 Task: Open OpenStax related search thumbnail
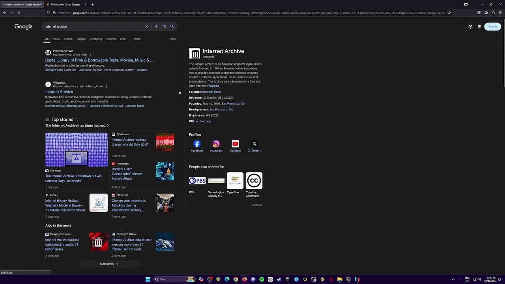pos(235,181)
